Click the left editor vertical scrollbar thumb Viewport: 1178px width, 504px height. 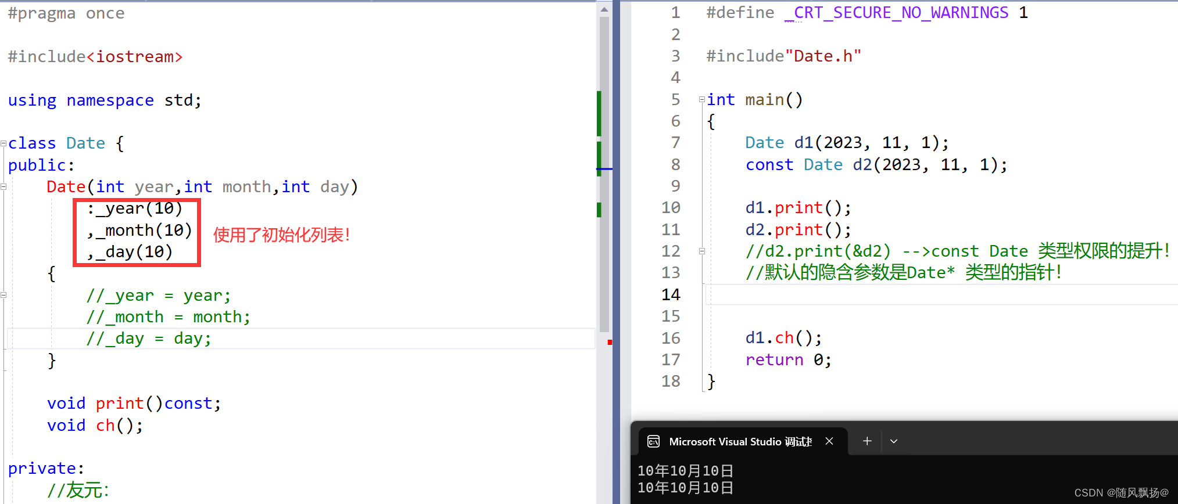click(604, 174)
